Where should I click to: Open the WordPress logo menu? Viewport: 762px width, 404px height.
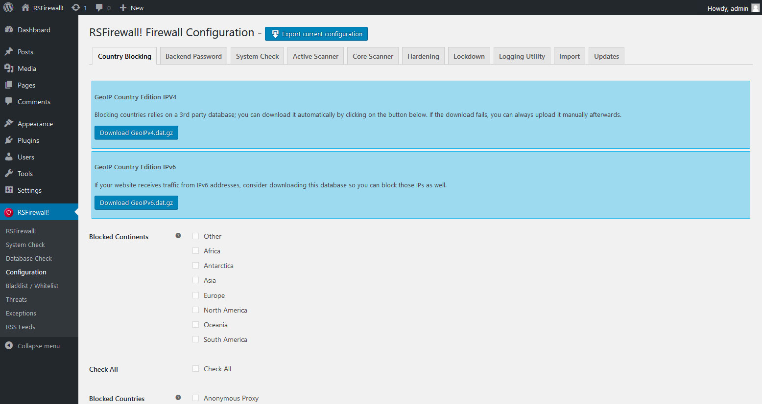click(x=8, y=7)
